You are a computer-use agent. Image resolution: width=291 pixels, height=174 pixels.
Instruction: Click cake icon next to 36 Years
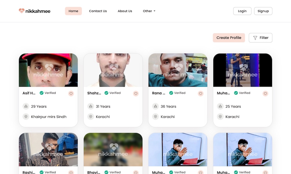click(155, 106)
